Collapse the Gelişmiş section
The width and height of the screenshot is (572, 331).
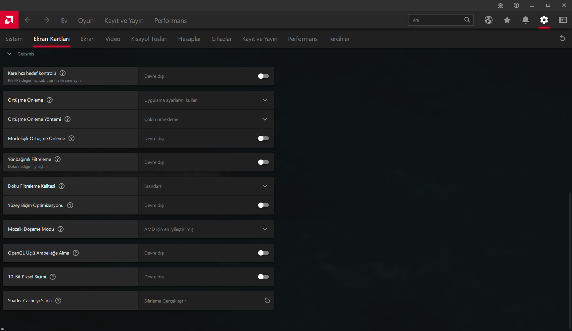(9, 54)
